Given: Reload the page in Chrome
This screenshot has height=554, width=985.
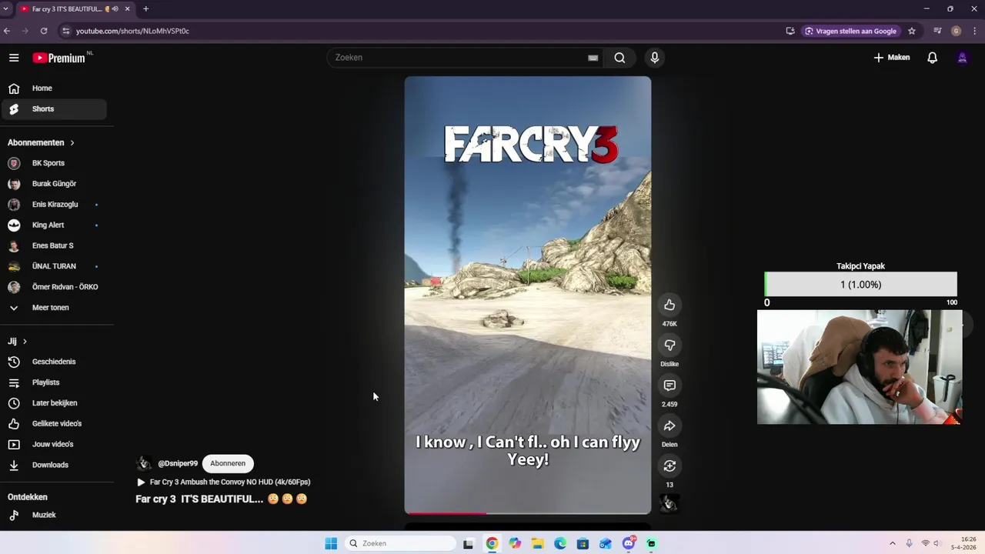Looking at the screenshot, I should tap(44, 31).
